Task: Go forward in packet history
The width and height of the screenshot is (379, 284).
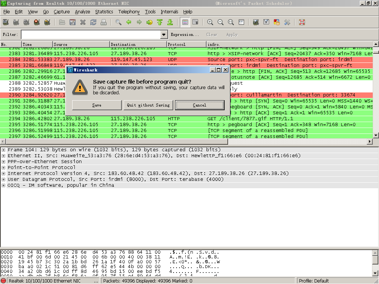Action: tap(139, 22)
